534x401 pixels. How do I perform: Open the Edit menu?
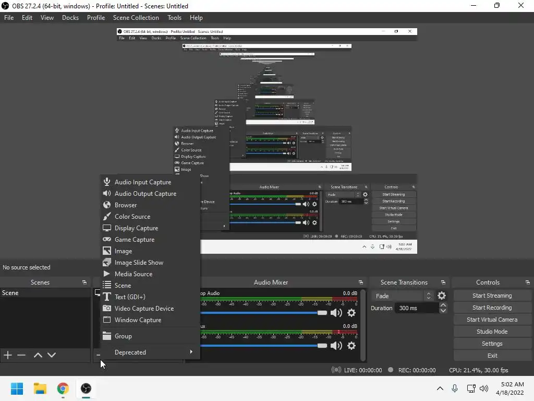pos(27,18)
